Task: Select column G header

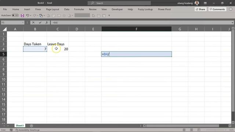Action: coord(180,29)
